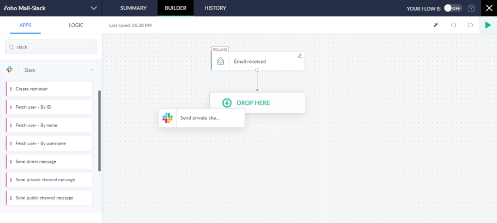The image size is (497, 223).
Task: Open the help question mark icon
Action: click(x=471, y=8)
